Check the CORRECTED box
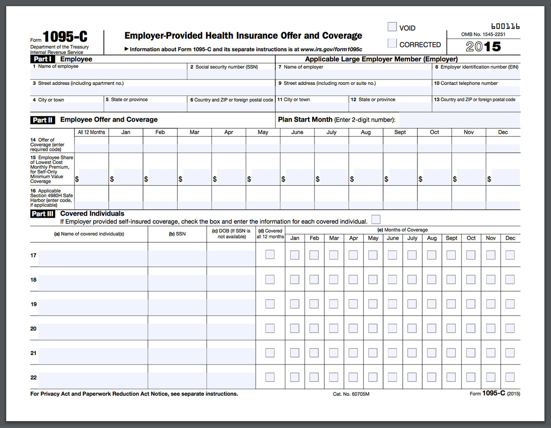 [x=392, y=43]
